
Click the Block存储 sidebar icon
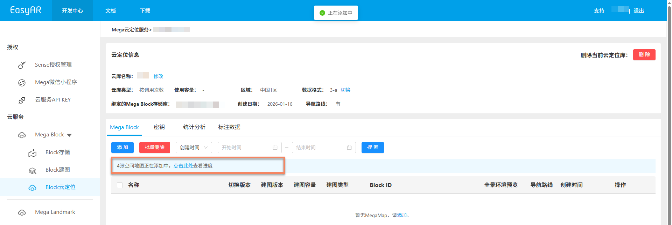(33, 153)
